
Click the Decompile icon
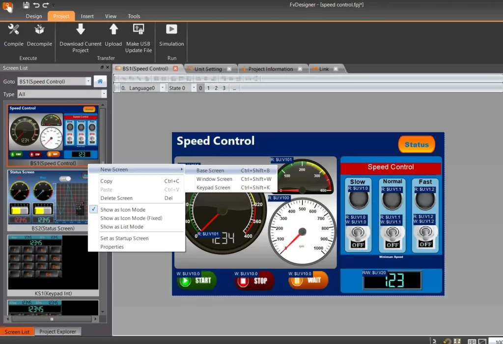click(x=39, y=30)
